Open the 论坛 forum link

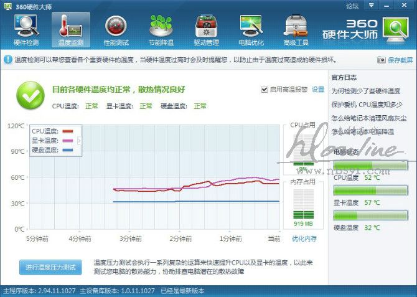pyautogui.click(x=352, y=6)
